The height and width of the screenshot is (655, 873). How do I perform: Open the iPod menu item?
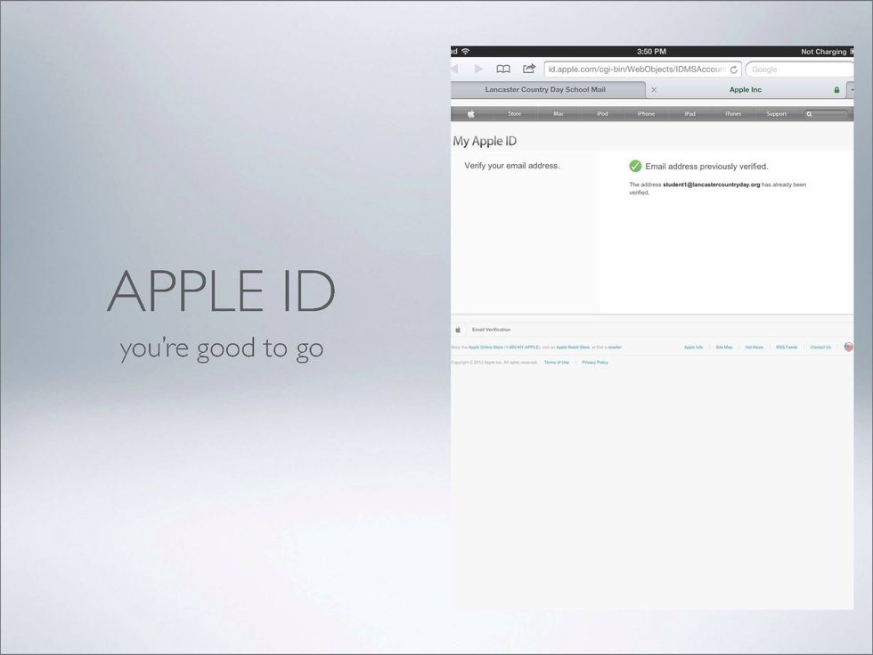(602, 114)
